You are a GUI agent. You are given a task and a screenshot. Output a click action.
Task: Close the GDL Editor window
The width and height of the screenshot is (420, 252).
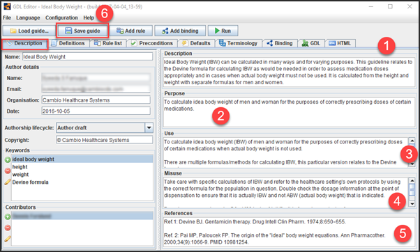[410, 6]
